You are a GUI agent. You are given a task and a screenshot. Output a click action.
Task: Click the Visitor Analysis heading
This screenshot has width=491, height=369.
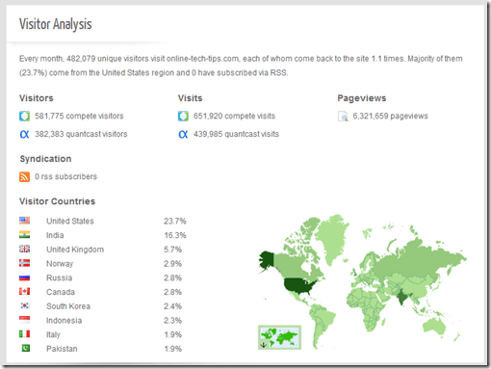click(x=56, y=24)
